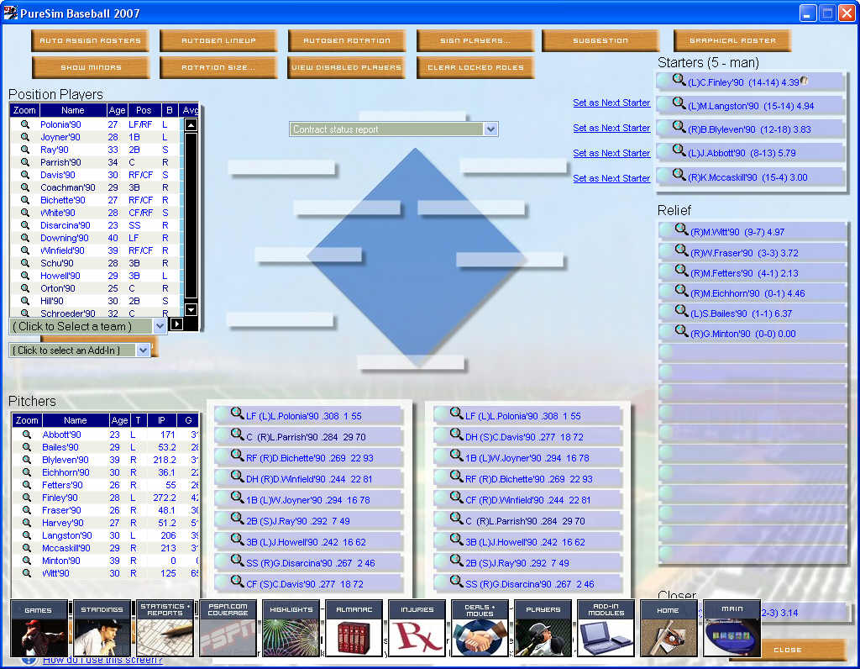Open Contract status report dropdown
The height and width of the screenshot is (669, 860).
[490, 129]
